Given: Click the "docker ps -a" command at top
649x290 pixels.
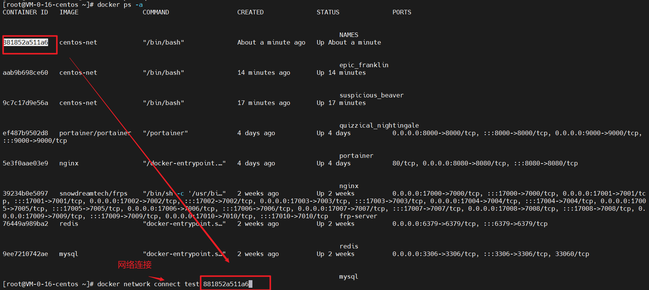Looking at the screenshot, I should [120, 5].
